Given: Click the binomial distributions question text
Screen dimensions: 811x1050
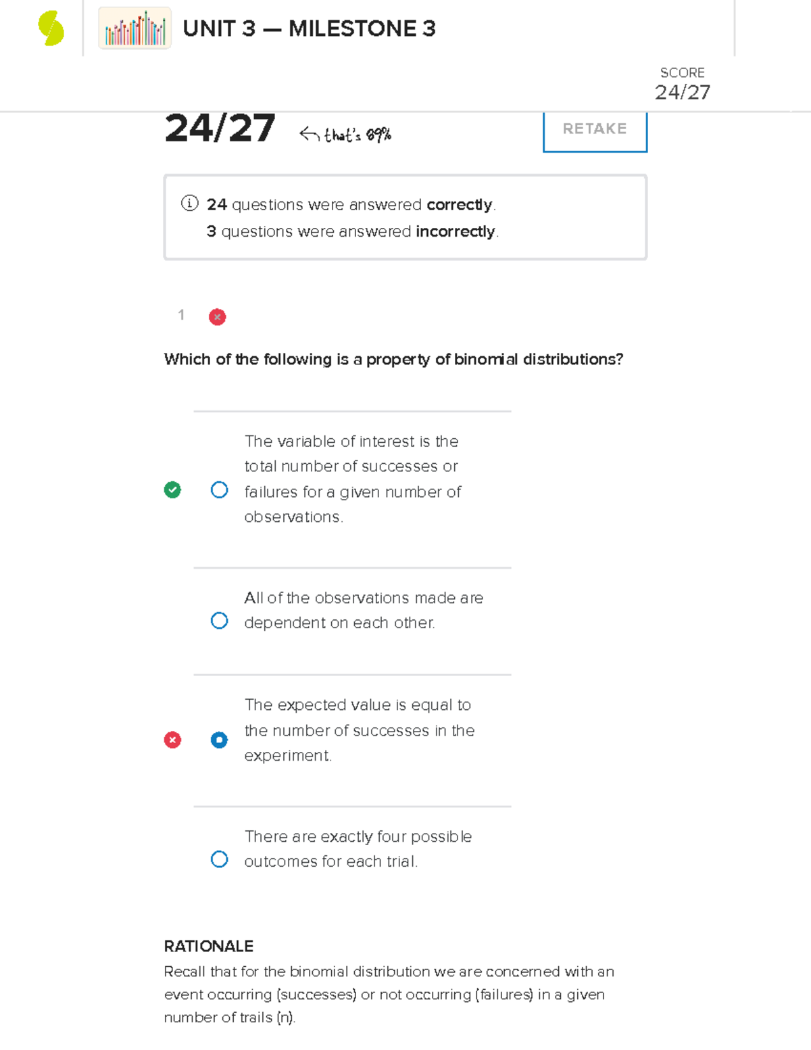Looking at the screenshot, I should (394, 359).
